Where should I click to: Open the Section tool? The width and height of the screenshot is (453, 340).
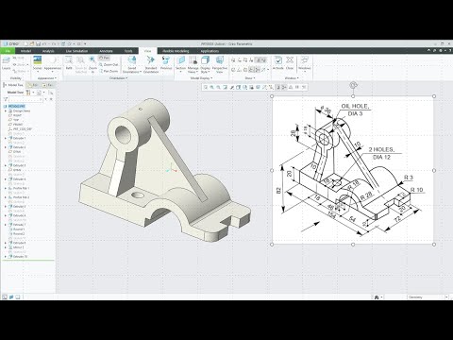tap(181, 64)
